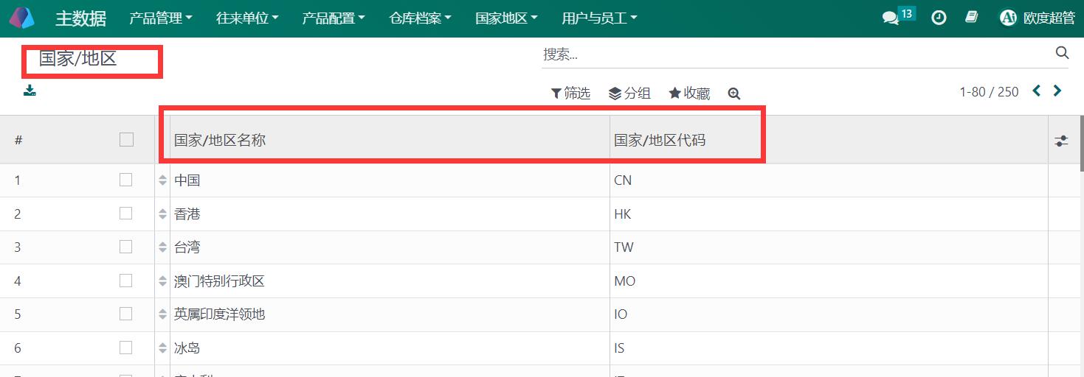Open the documentation book icon
Image resolution: width=1084 pixels, height=377 pixels.
972,17
